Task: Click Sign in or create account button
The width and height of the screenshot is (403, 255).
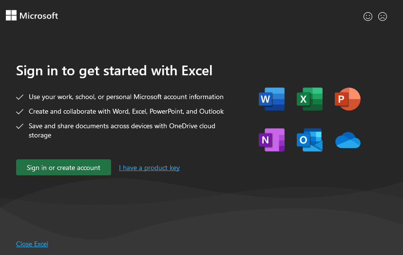Action: 63,168
